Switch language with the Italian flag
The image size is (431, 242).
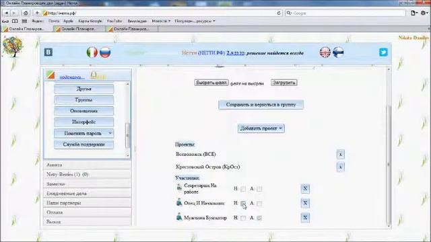[92, 52]
